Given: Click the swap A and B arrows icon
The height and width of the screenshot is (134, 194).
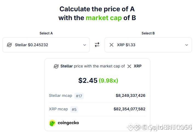Looking at the screenshot, I should (97, 45).
